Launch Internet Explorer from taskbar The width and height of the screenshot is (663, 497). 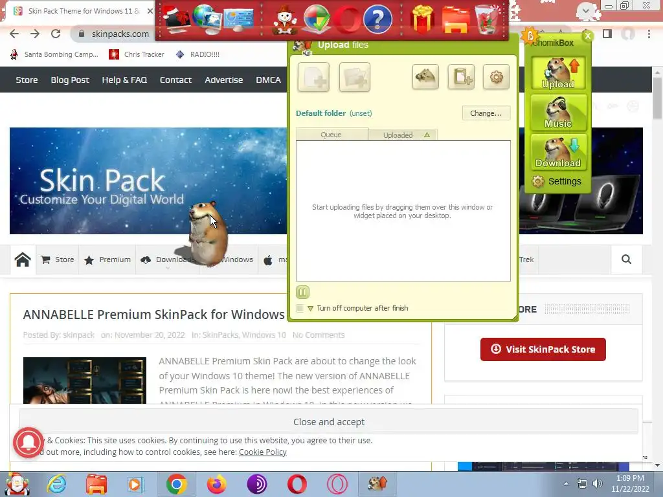[x=57, y=484]
